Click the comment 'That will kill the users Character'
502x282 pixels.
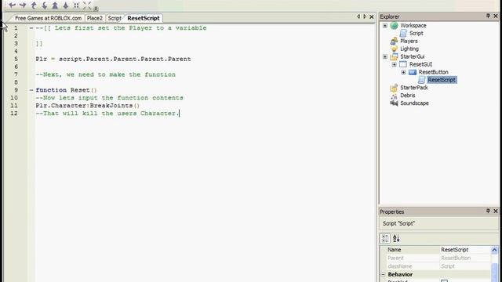click(x=107, y=114)
